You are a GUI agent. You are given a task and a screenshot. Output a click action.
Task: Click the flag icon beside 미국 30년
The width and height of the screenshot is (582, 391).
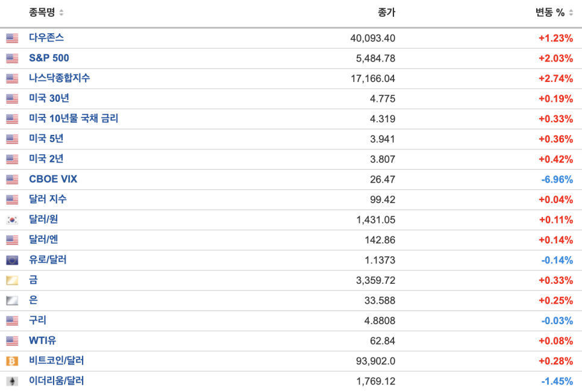click(x=12, y=99)
